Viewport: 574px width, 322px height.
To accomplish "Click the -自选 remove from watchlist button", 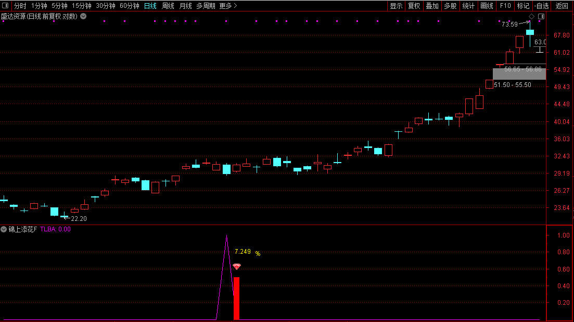I will 542,6.
